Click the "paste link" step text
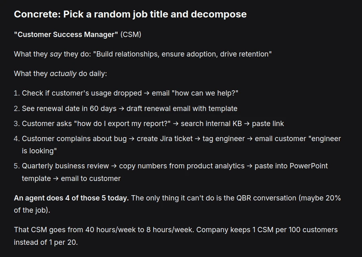 268,124
